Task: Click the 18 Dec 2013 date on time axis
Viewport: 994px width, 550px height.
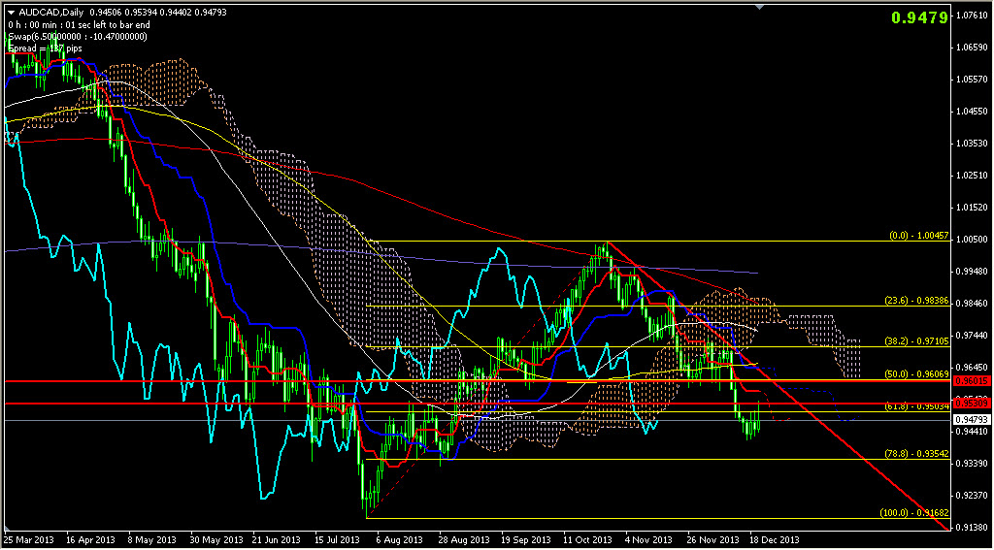Action: pos(775,538)
